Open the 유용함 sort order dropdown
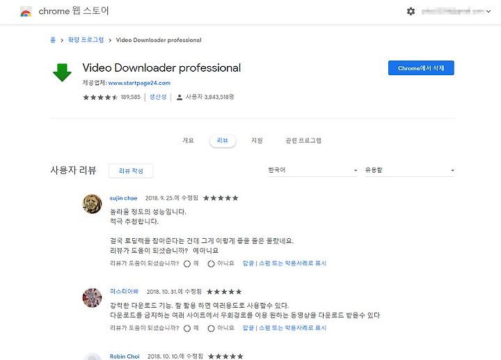Viewport: 501px width, 360px height. pos(410,170)
